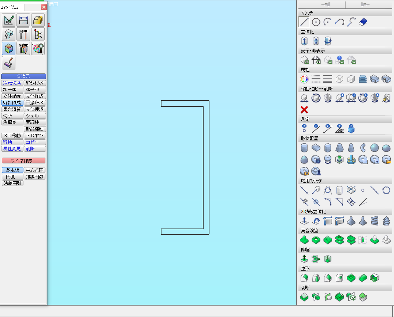Click the red X delete icon
Image resolution: width=394 pixels, height=317 pixels.
click(304, 110)
